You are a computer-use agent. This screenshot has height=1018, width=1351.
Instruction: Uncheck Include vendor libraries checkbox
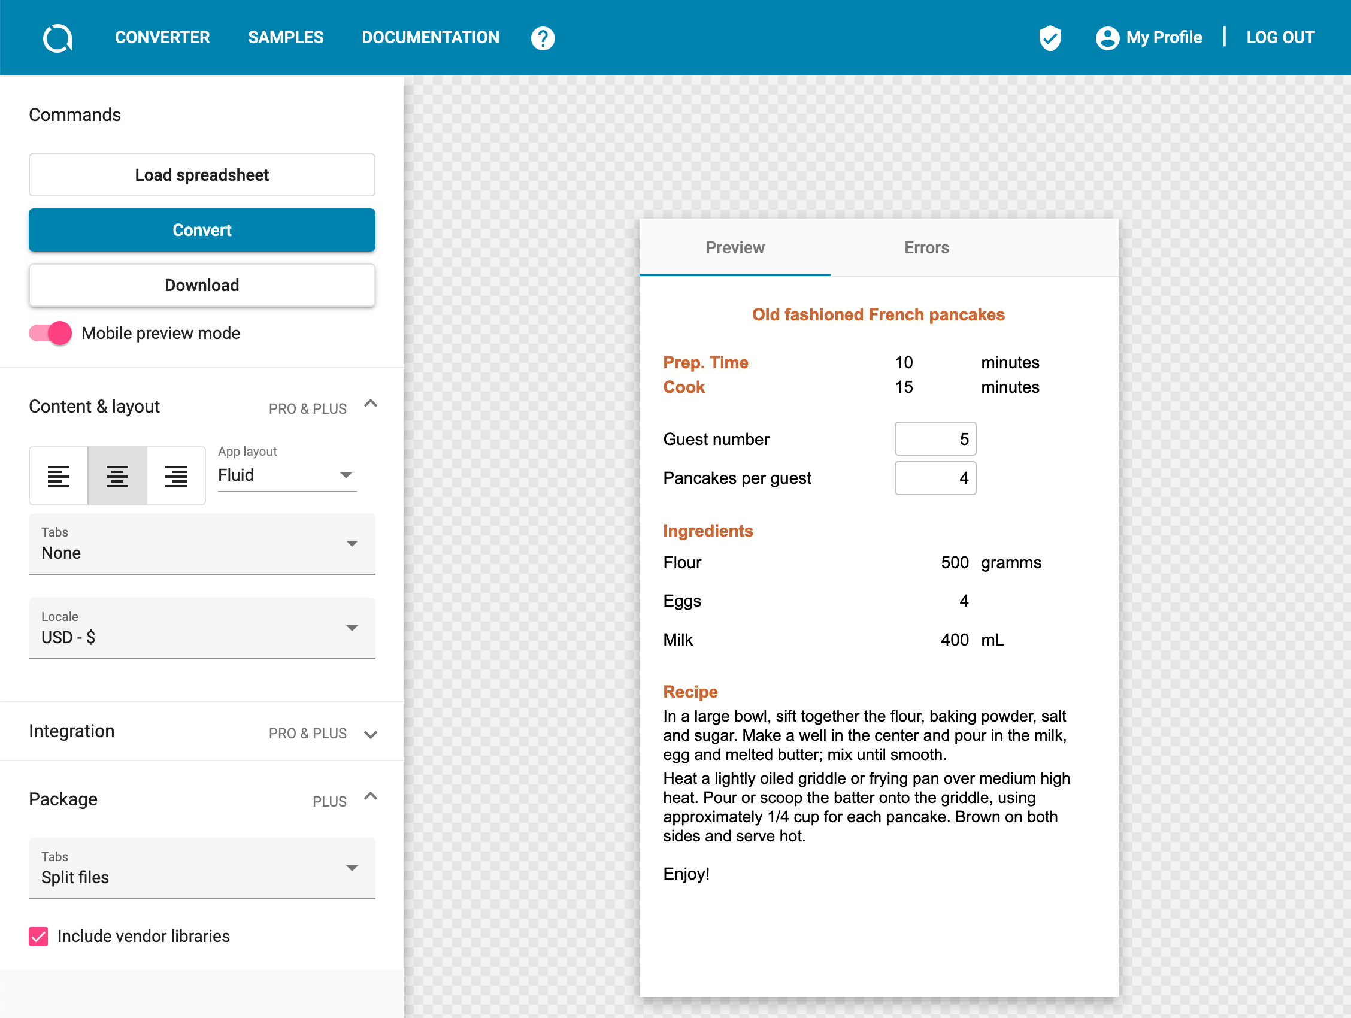coord(38,936)
